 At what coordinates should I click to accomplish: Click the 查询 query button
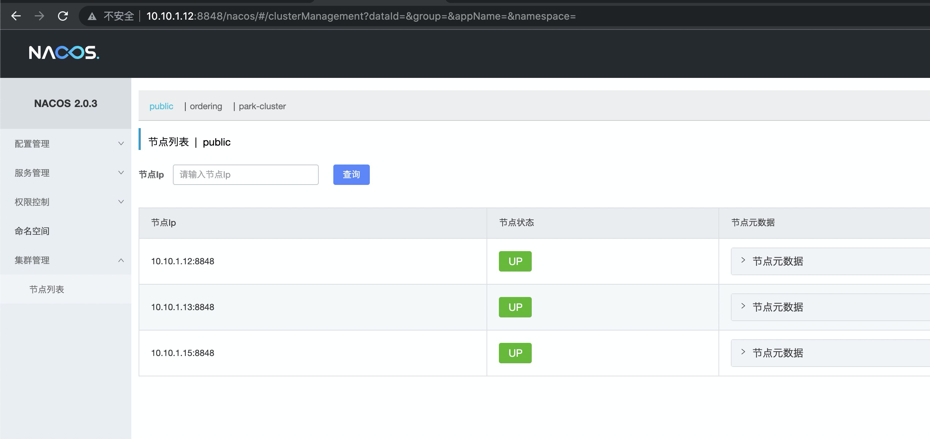pyautogui.click(x=350, y=174)
